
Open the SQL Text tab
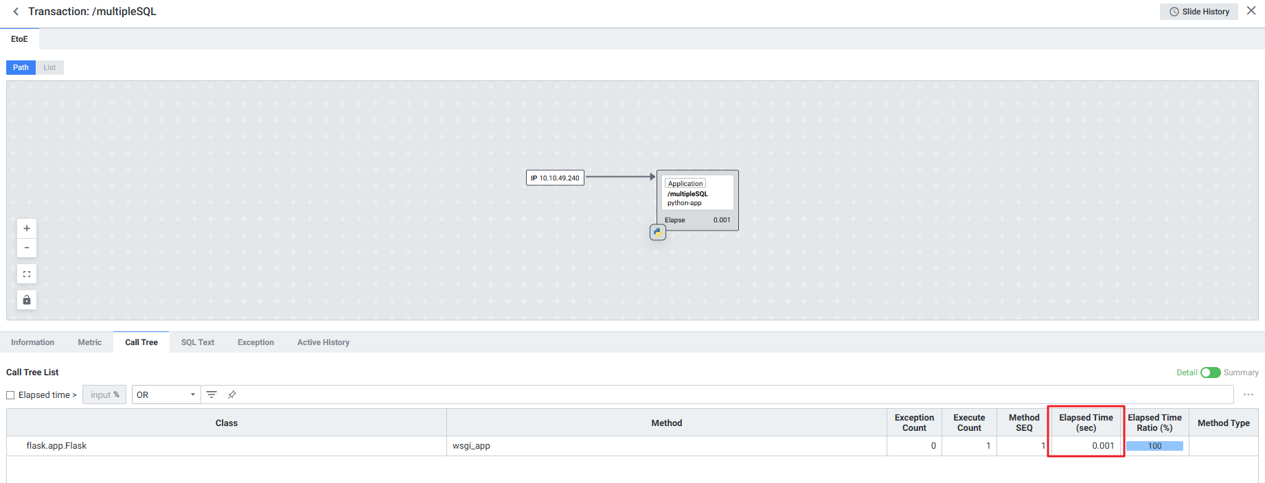click(x=198, y=342)
